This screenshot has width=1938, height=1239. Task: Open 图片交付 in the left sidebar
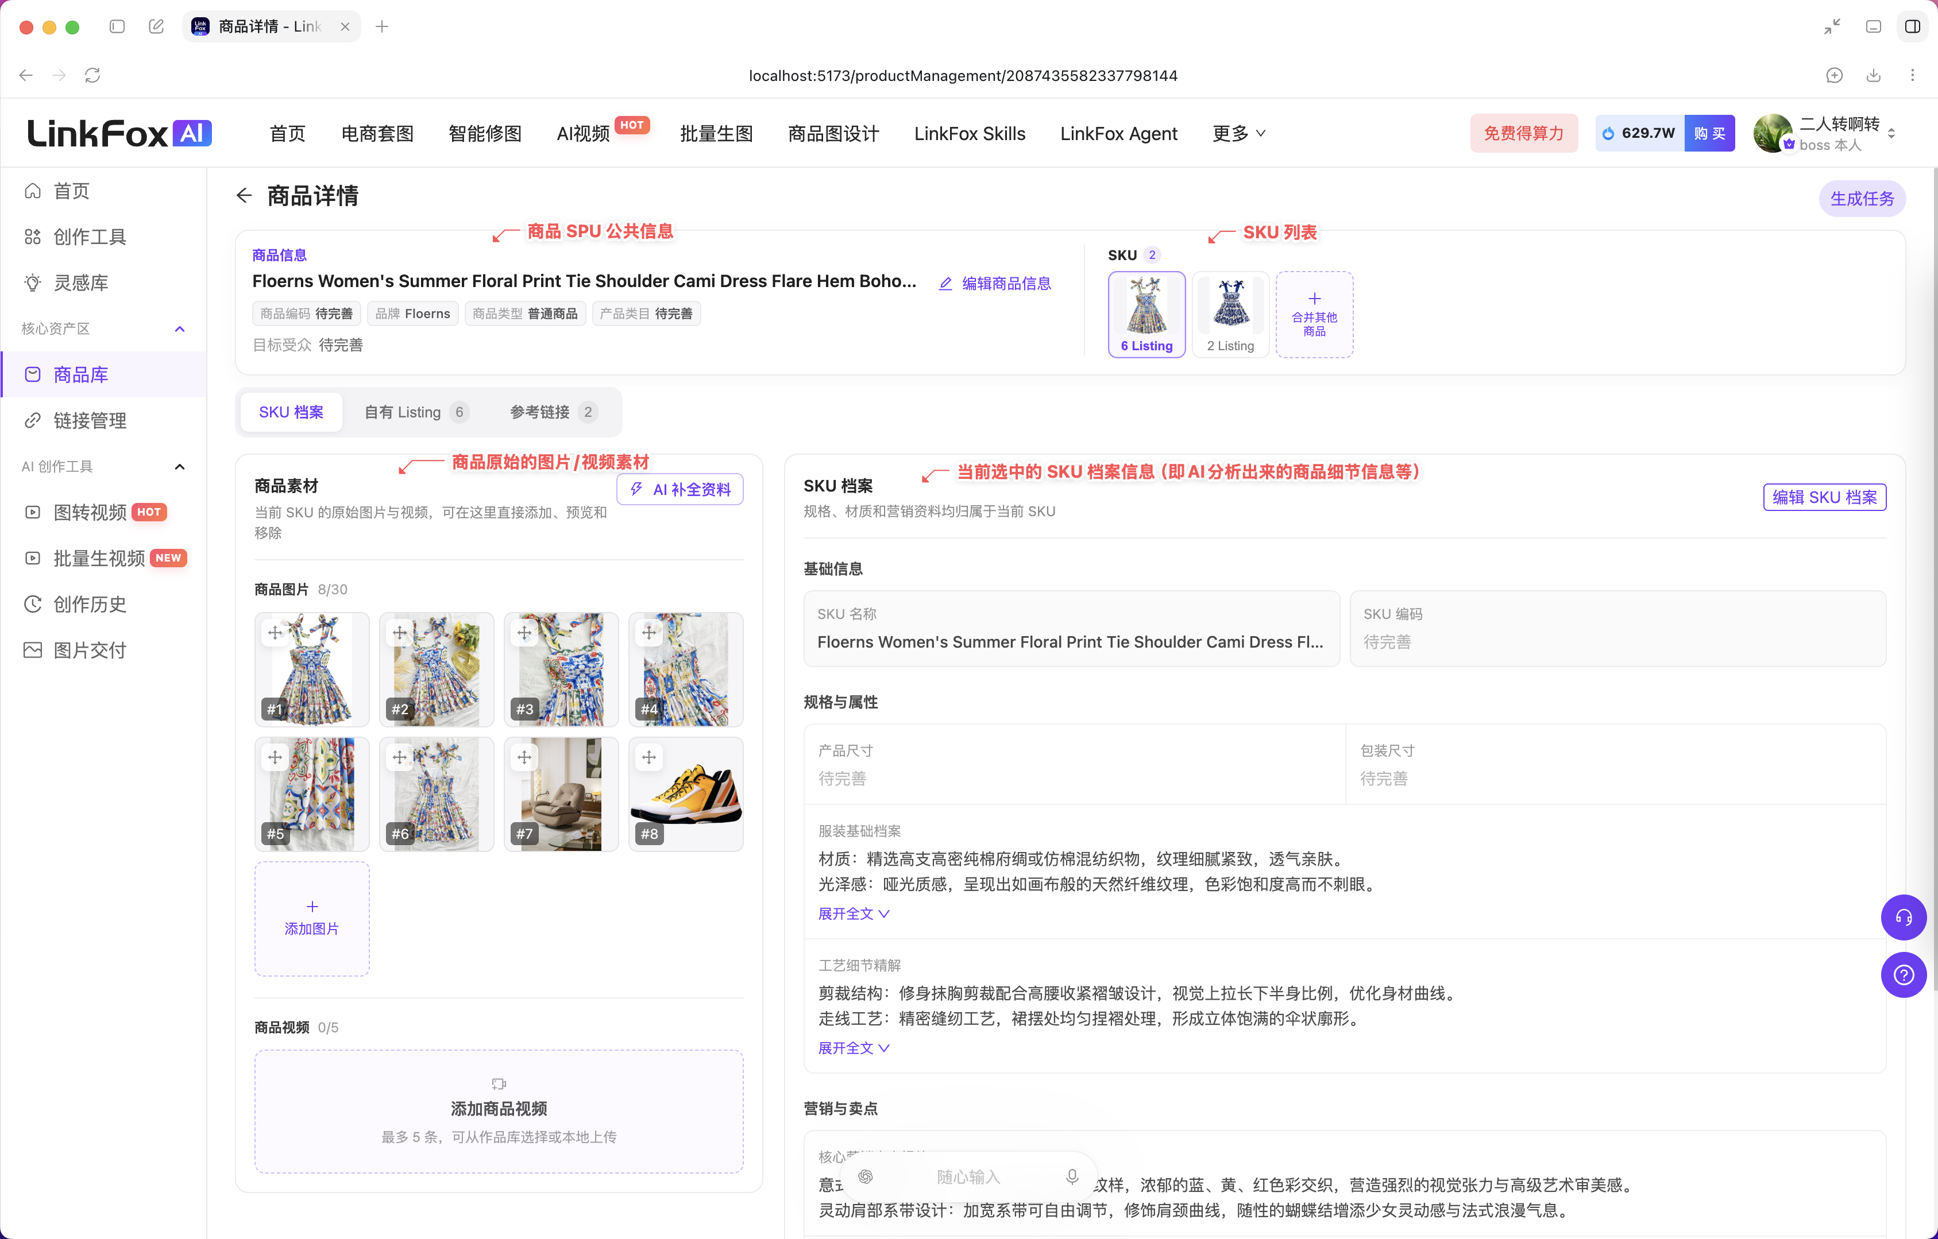click(x=103, y=650)
